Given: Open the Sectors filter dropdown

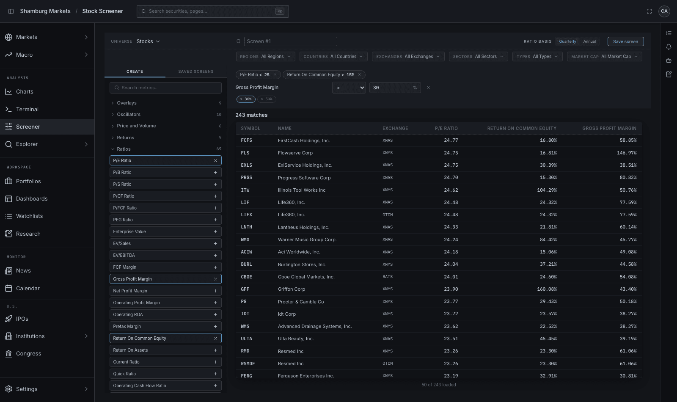Looking at the screenshot, I should pyautogui.click(x=478, y=57).
